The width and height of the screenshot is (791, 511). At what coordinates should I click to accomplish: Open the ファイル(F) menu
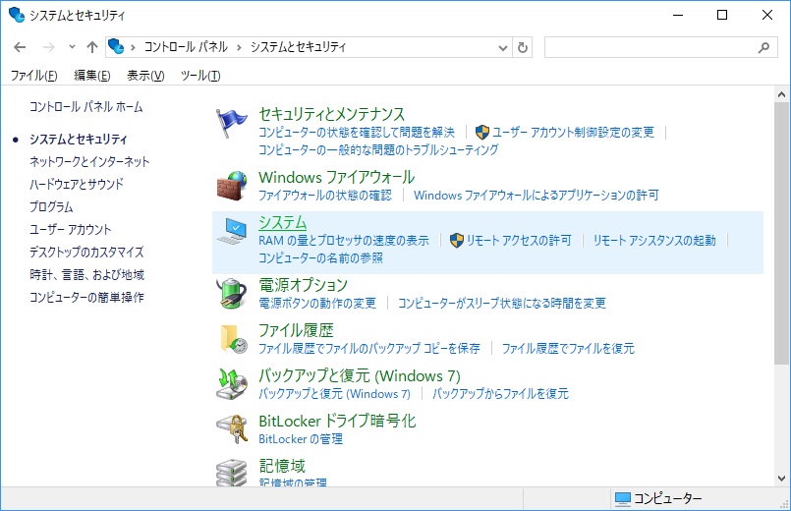click(33, 76)
